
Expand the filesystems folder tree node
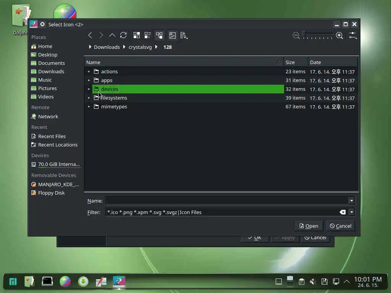[89, 98]
